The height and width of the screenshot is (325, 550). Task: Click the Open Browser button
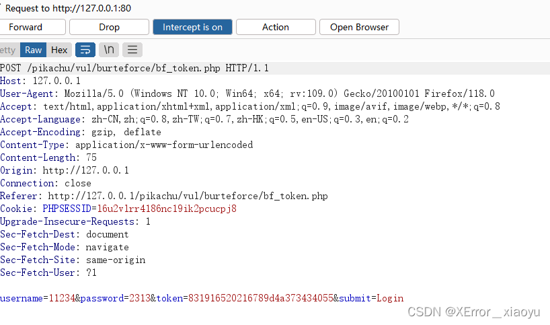click(359, 27)
